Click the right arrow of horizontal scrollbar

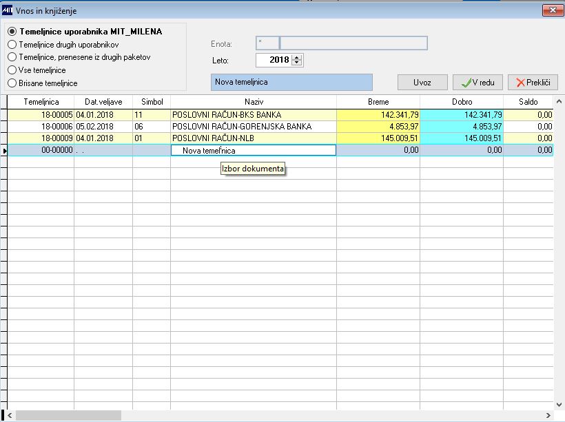click(548, 416)
